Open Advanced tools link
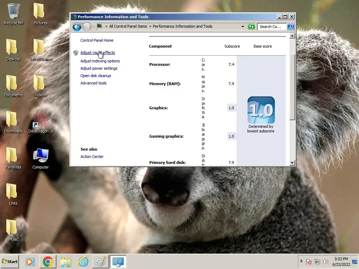 pos(93,83)
